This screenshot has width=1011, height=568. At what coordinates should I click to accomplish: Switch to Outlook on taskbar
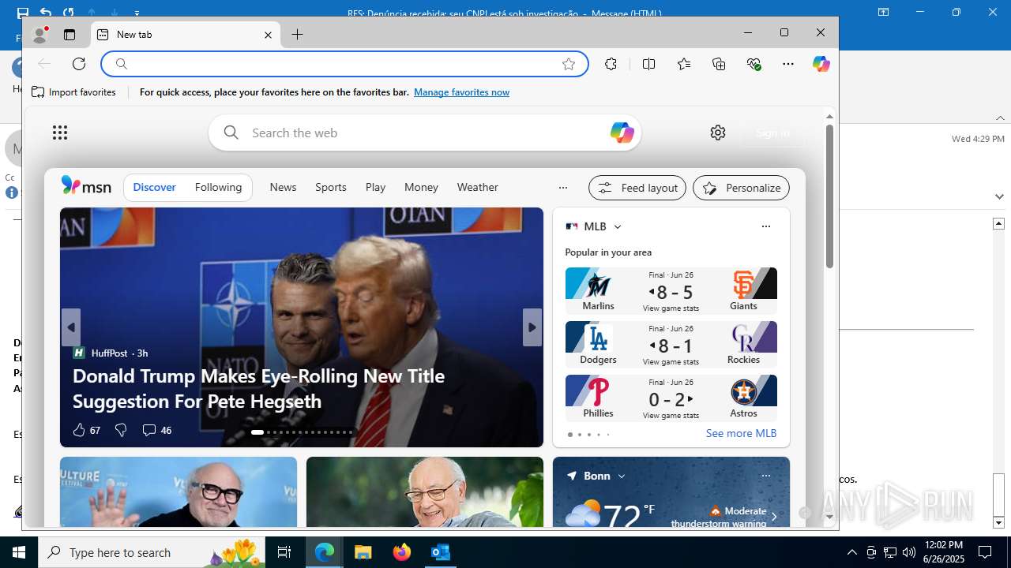pyautogui.click(x=440, y=552)
